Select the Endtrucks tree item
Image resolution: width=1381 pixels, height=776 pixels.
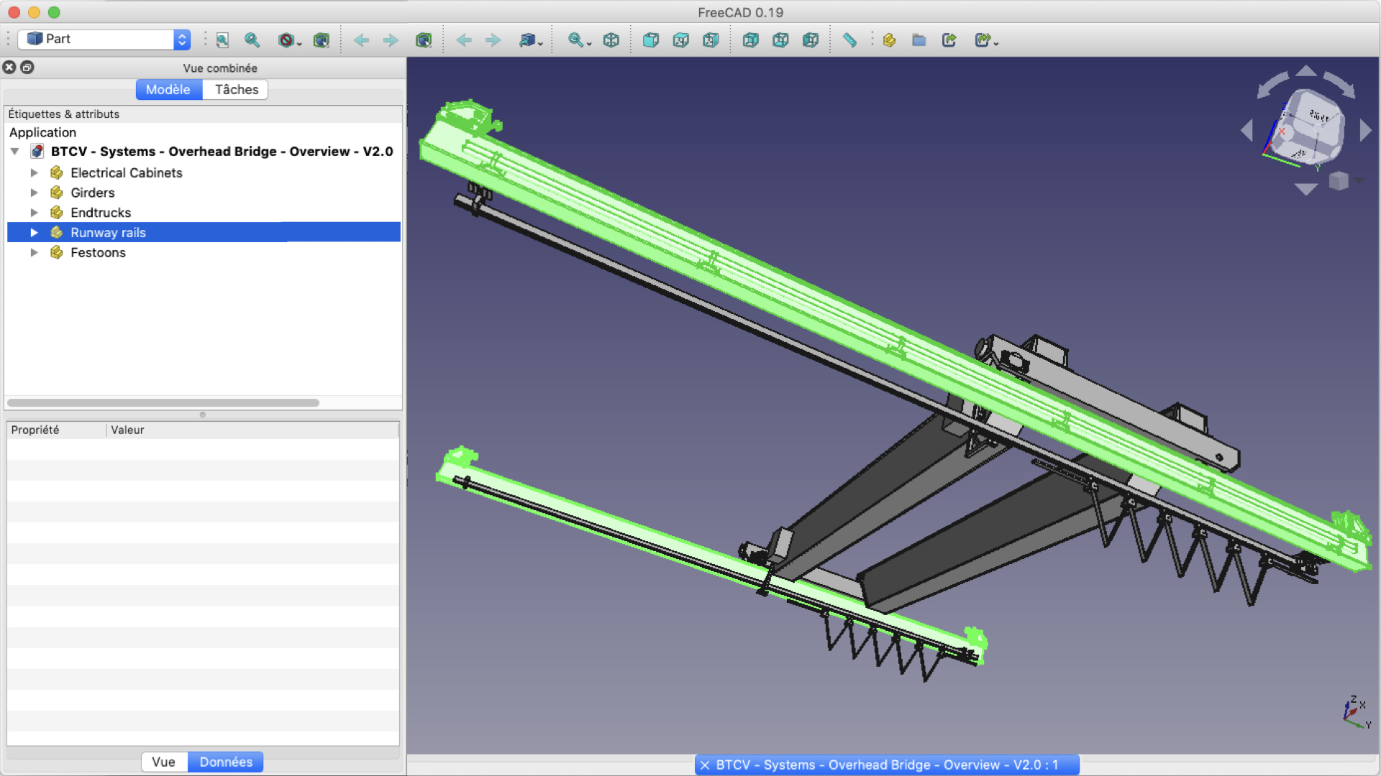point(101,213)
